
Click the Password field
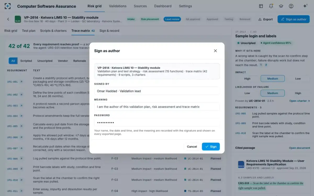click(157, 122)
